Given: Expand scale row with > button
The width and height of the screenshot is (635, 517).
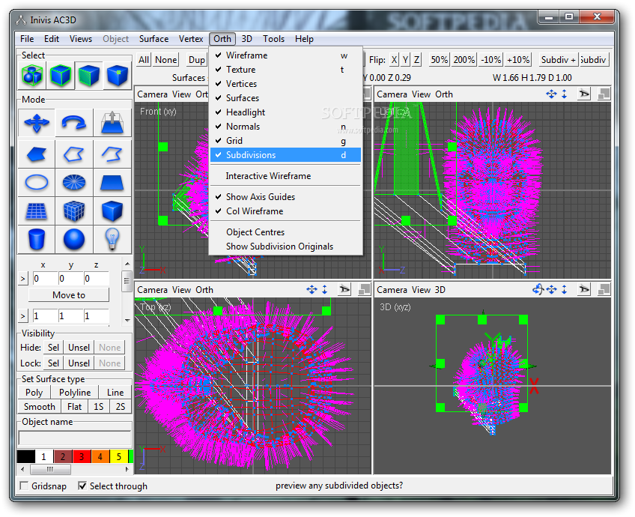Looking at the screenshot, I should (23, 316).
